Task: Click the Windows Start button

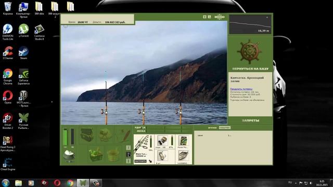Action: [5, 183]
